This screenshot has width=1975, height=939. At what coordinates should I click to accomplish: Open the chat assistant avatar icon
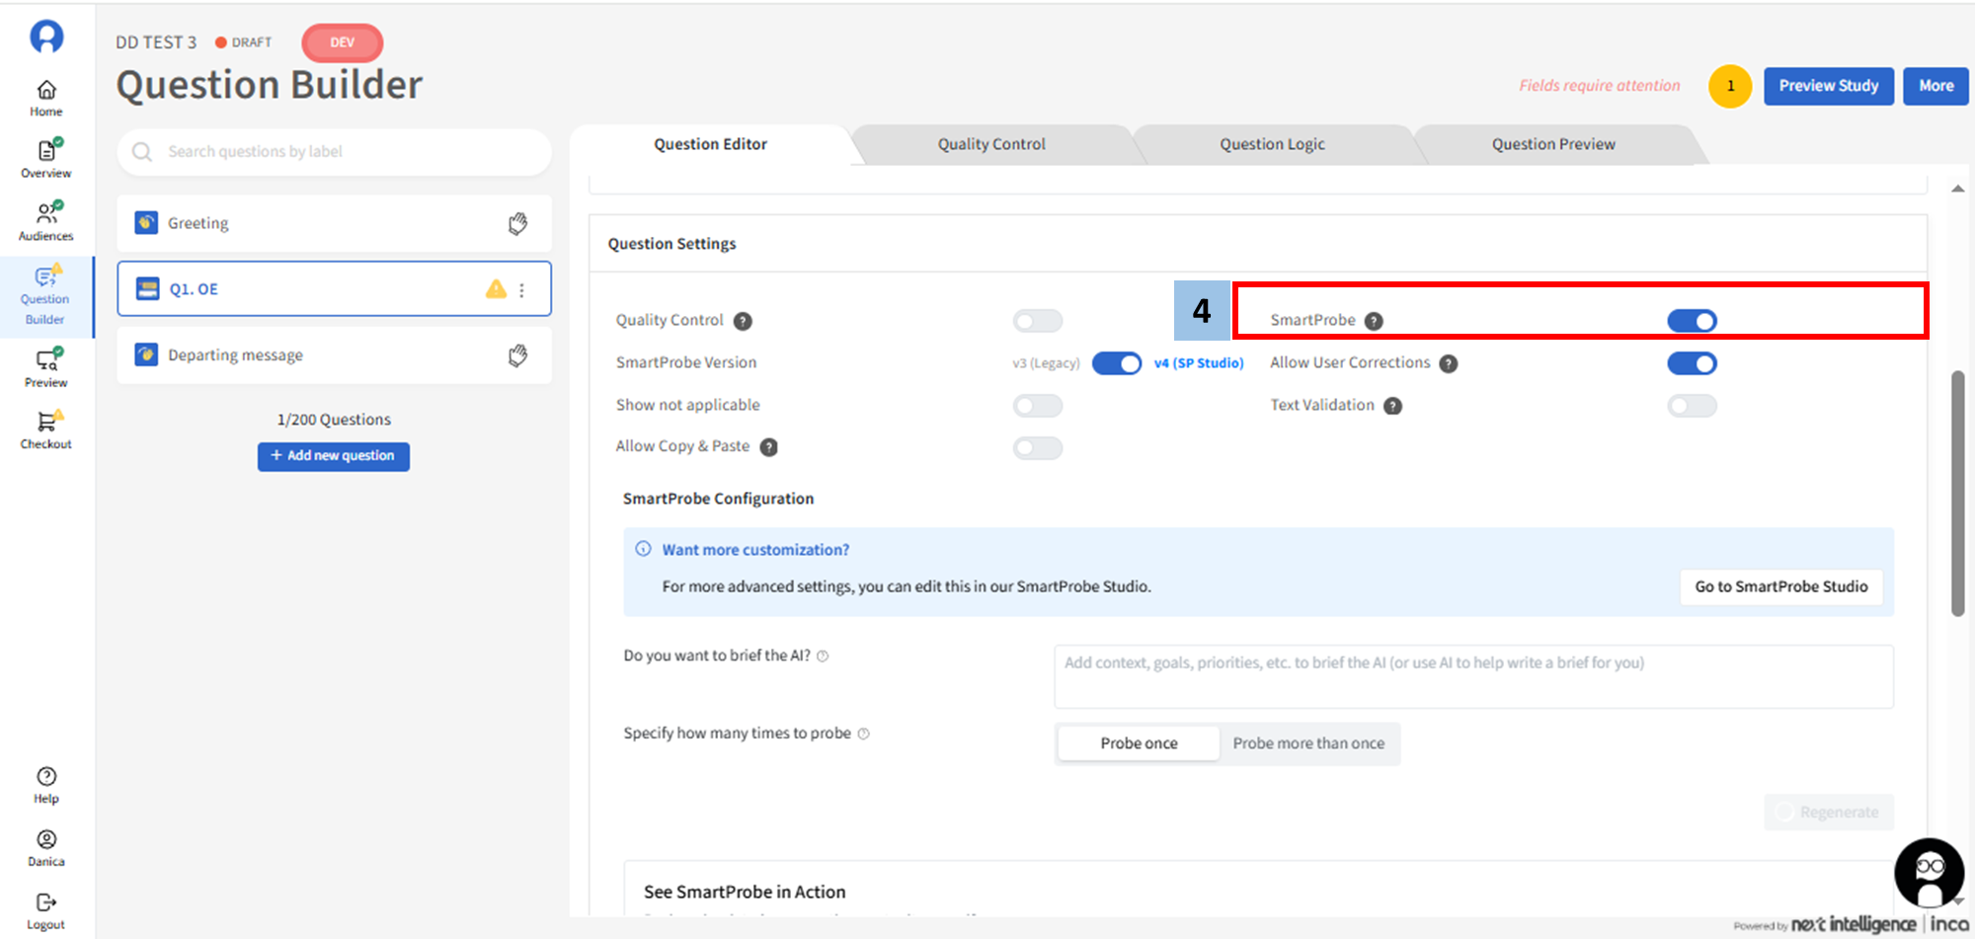(1929, 872)
